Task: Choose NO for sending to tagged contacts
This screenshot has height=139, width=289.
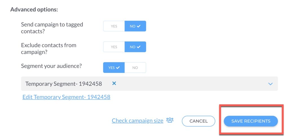Action: click(x=135, y=26)
